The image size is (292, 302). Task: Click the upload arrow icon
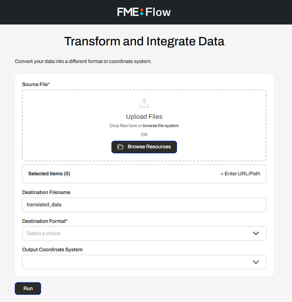144,103
